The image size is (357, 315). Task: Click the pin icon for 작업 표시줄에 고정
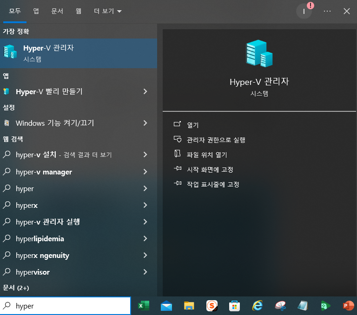click(178, 183)
